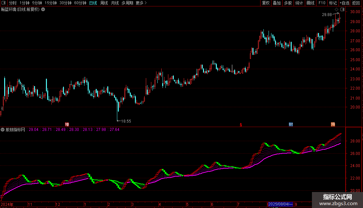The image size is (363, 208).
Task: Click the 26.00 indicator axis label
Action: click(355, 153)
